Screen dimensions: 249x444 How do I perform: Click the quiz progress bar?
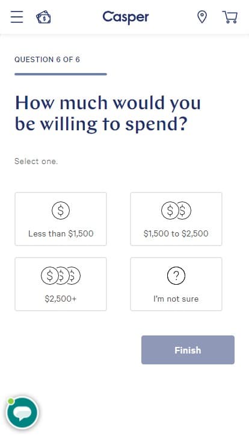(61, 74)
